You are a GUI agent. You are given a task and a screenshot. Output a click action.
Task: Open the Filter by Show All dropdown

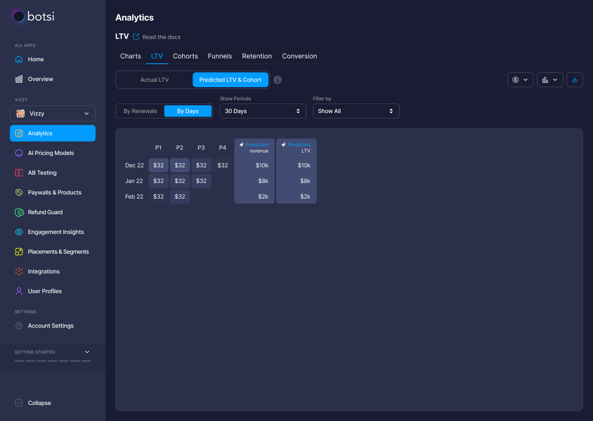point(356,111)
